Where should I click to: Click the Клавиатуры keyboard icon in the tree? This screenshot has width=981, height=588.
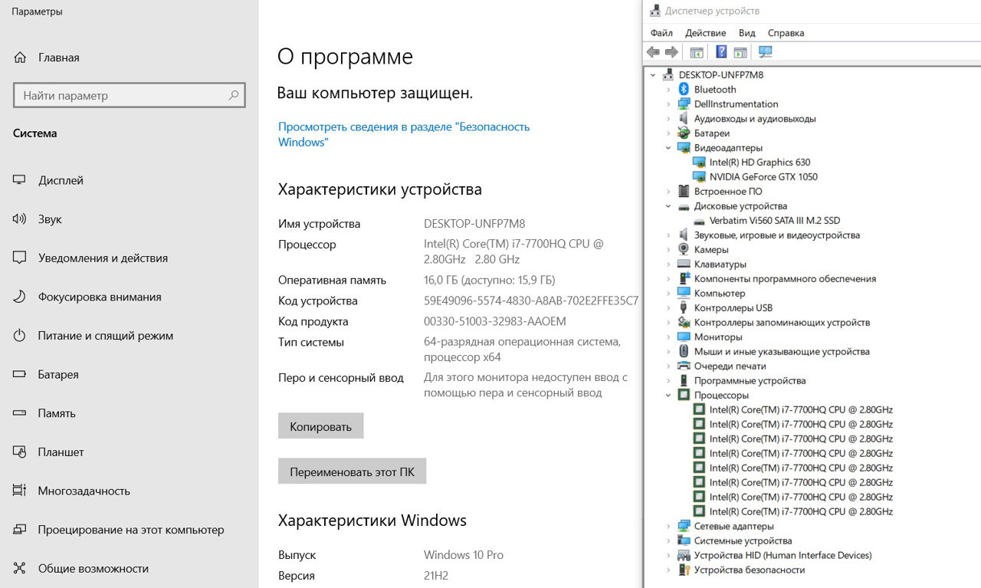[x=684, y=264]
